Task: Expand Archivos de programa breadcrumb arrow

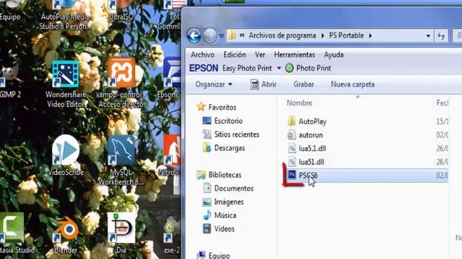Action: pyautogui.click(x=323, y=35)
